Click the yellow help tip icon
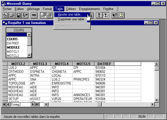167x120 pixels. [121, 15]
